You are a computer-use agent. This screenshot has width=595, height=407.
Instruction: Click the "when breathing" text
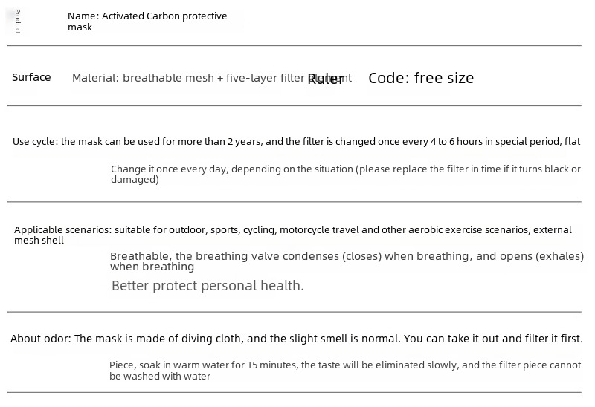click(152, 267)
